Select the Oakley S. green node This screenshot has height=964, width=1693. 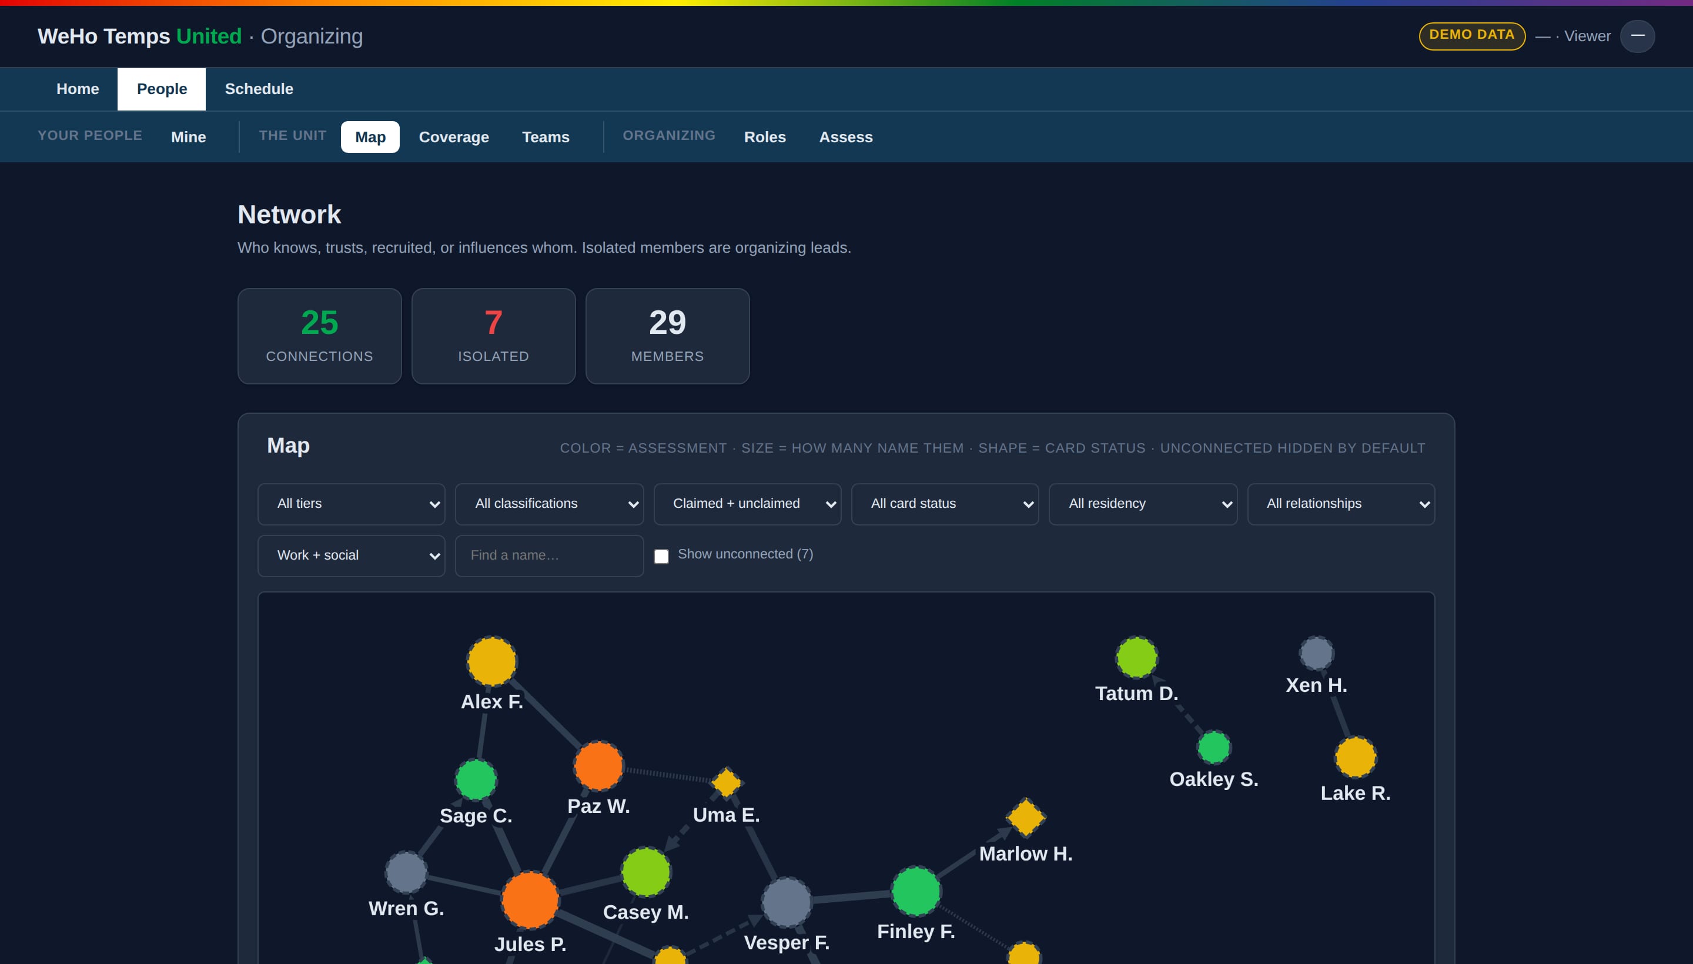coord(1214,747)
